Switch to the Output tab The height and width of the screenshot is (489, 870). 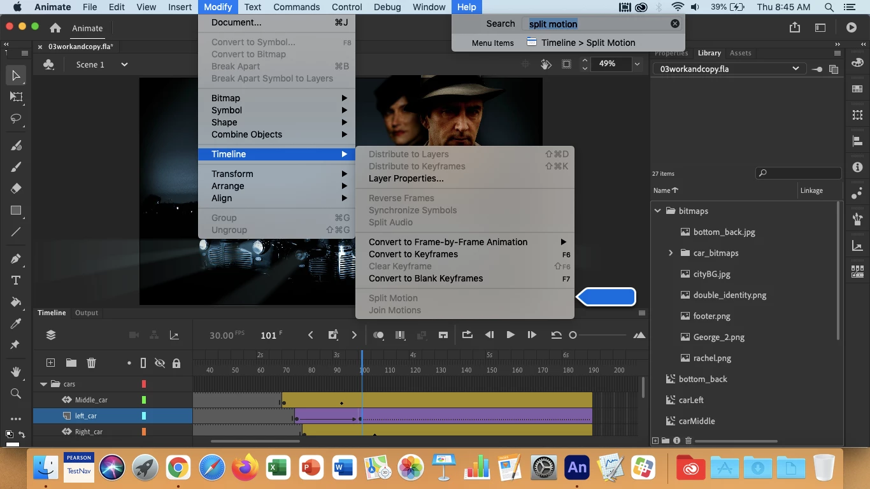[x=87, y=313]
